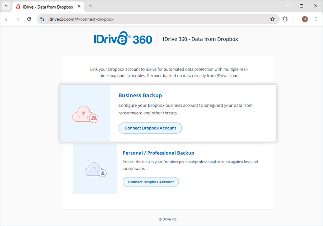Image resolution: width=323 pixels, height=226 pixels.
Task: Open the Business Backup heading
Action: point(140,95)
